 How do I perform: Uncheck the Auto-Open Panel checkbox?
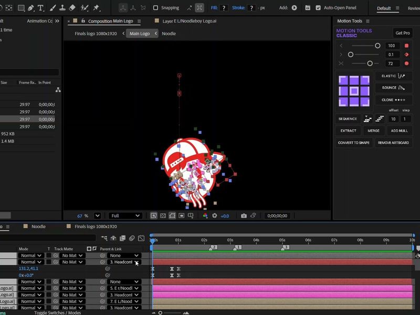(x=318, y=8)
